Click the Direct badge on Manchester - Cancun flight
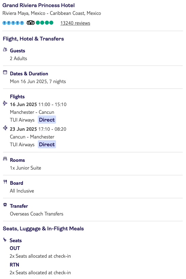This screenshot has width=186, height=279. [47, 120]
